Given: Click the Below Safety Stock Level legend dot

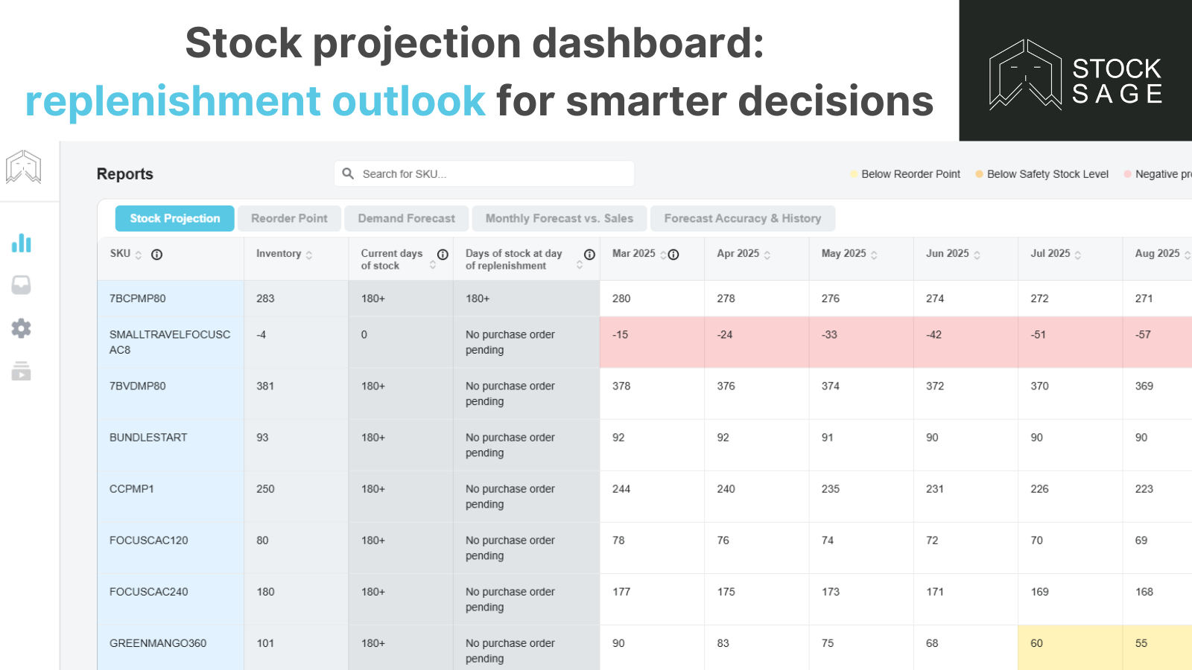Looking at the screenshot, I should 979,174.
